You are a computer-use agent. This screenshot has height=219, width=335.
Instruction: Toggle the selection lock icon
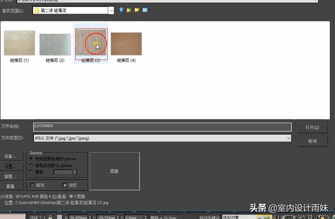50,217
